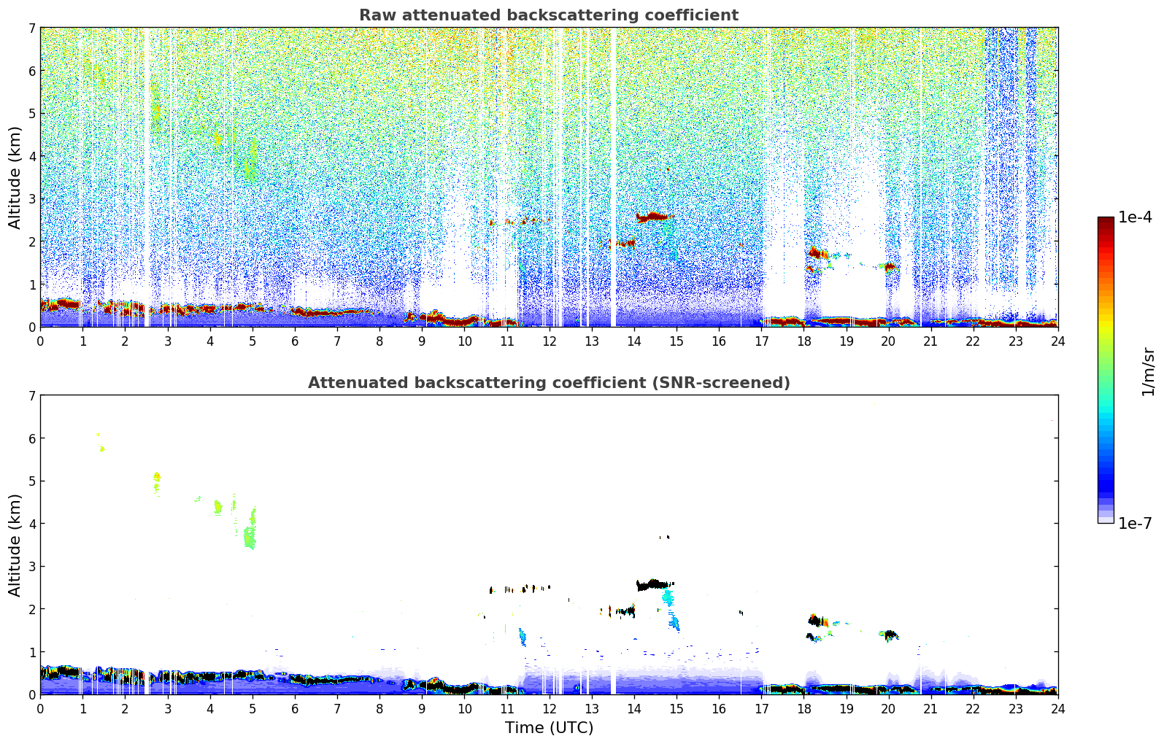This screenshot has width=1164, height=744.
Task: Click hour tick "12" under the top plot
Action: pos(549,341)
